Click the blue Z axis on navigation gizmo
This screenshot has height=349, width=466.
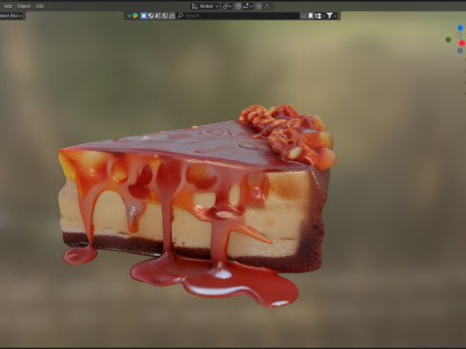[x=460, y=28]
